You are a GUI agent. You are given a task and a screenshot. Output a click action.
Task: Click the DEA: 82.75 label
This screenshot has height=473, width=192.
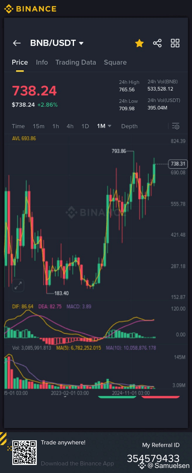pos(50,306)
